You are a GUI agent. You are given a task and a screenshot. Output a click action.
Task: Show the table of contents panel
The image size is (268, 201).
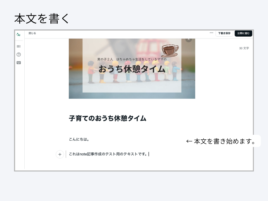coord(18,46)
